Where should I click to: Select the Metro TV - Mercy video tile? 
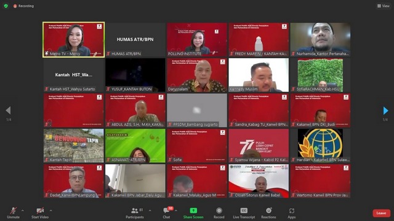74,39
